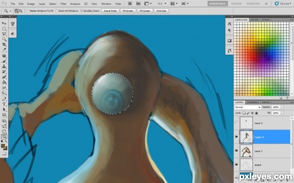This screenshot has width=294, height=183.
Task: Select the Eyedropper tool
Action: click(4, 50)
